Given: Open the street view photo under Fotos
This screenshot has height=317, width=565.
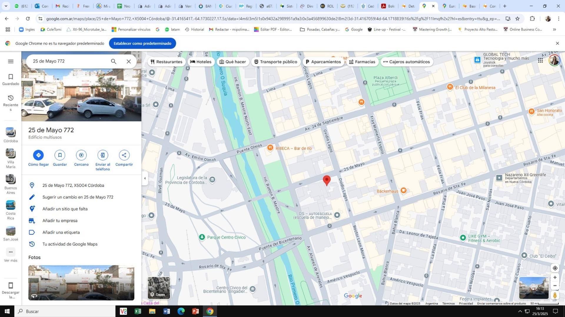Looking at the screenshot, I should [81, 283].
